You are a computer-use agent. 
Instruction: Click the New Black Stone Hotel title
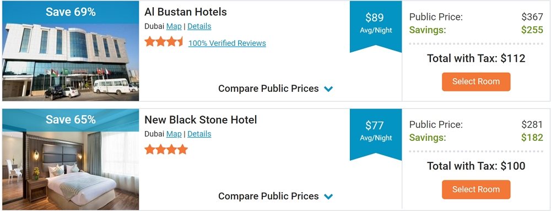(x=201, y=119)
